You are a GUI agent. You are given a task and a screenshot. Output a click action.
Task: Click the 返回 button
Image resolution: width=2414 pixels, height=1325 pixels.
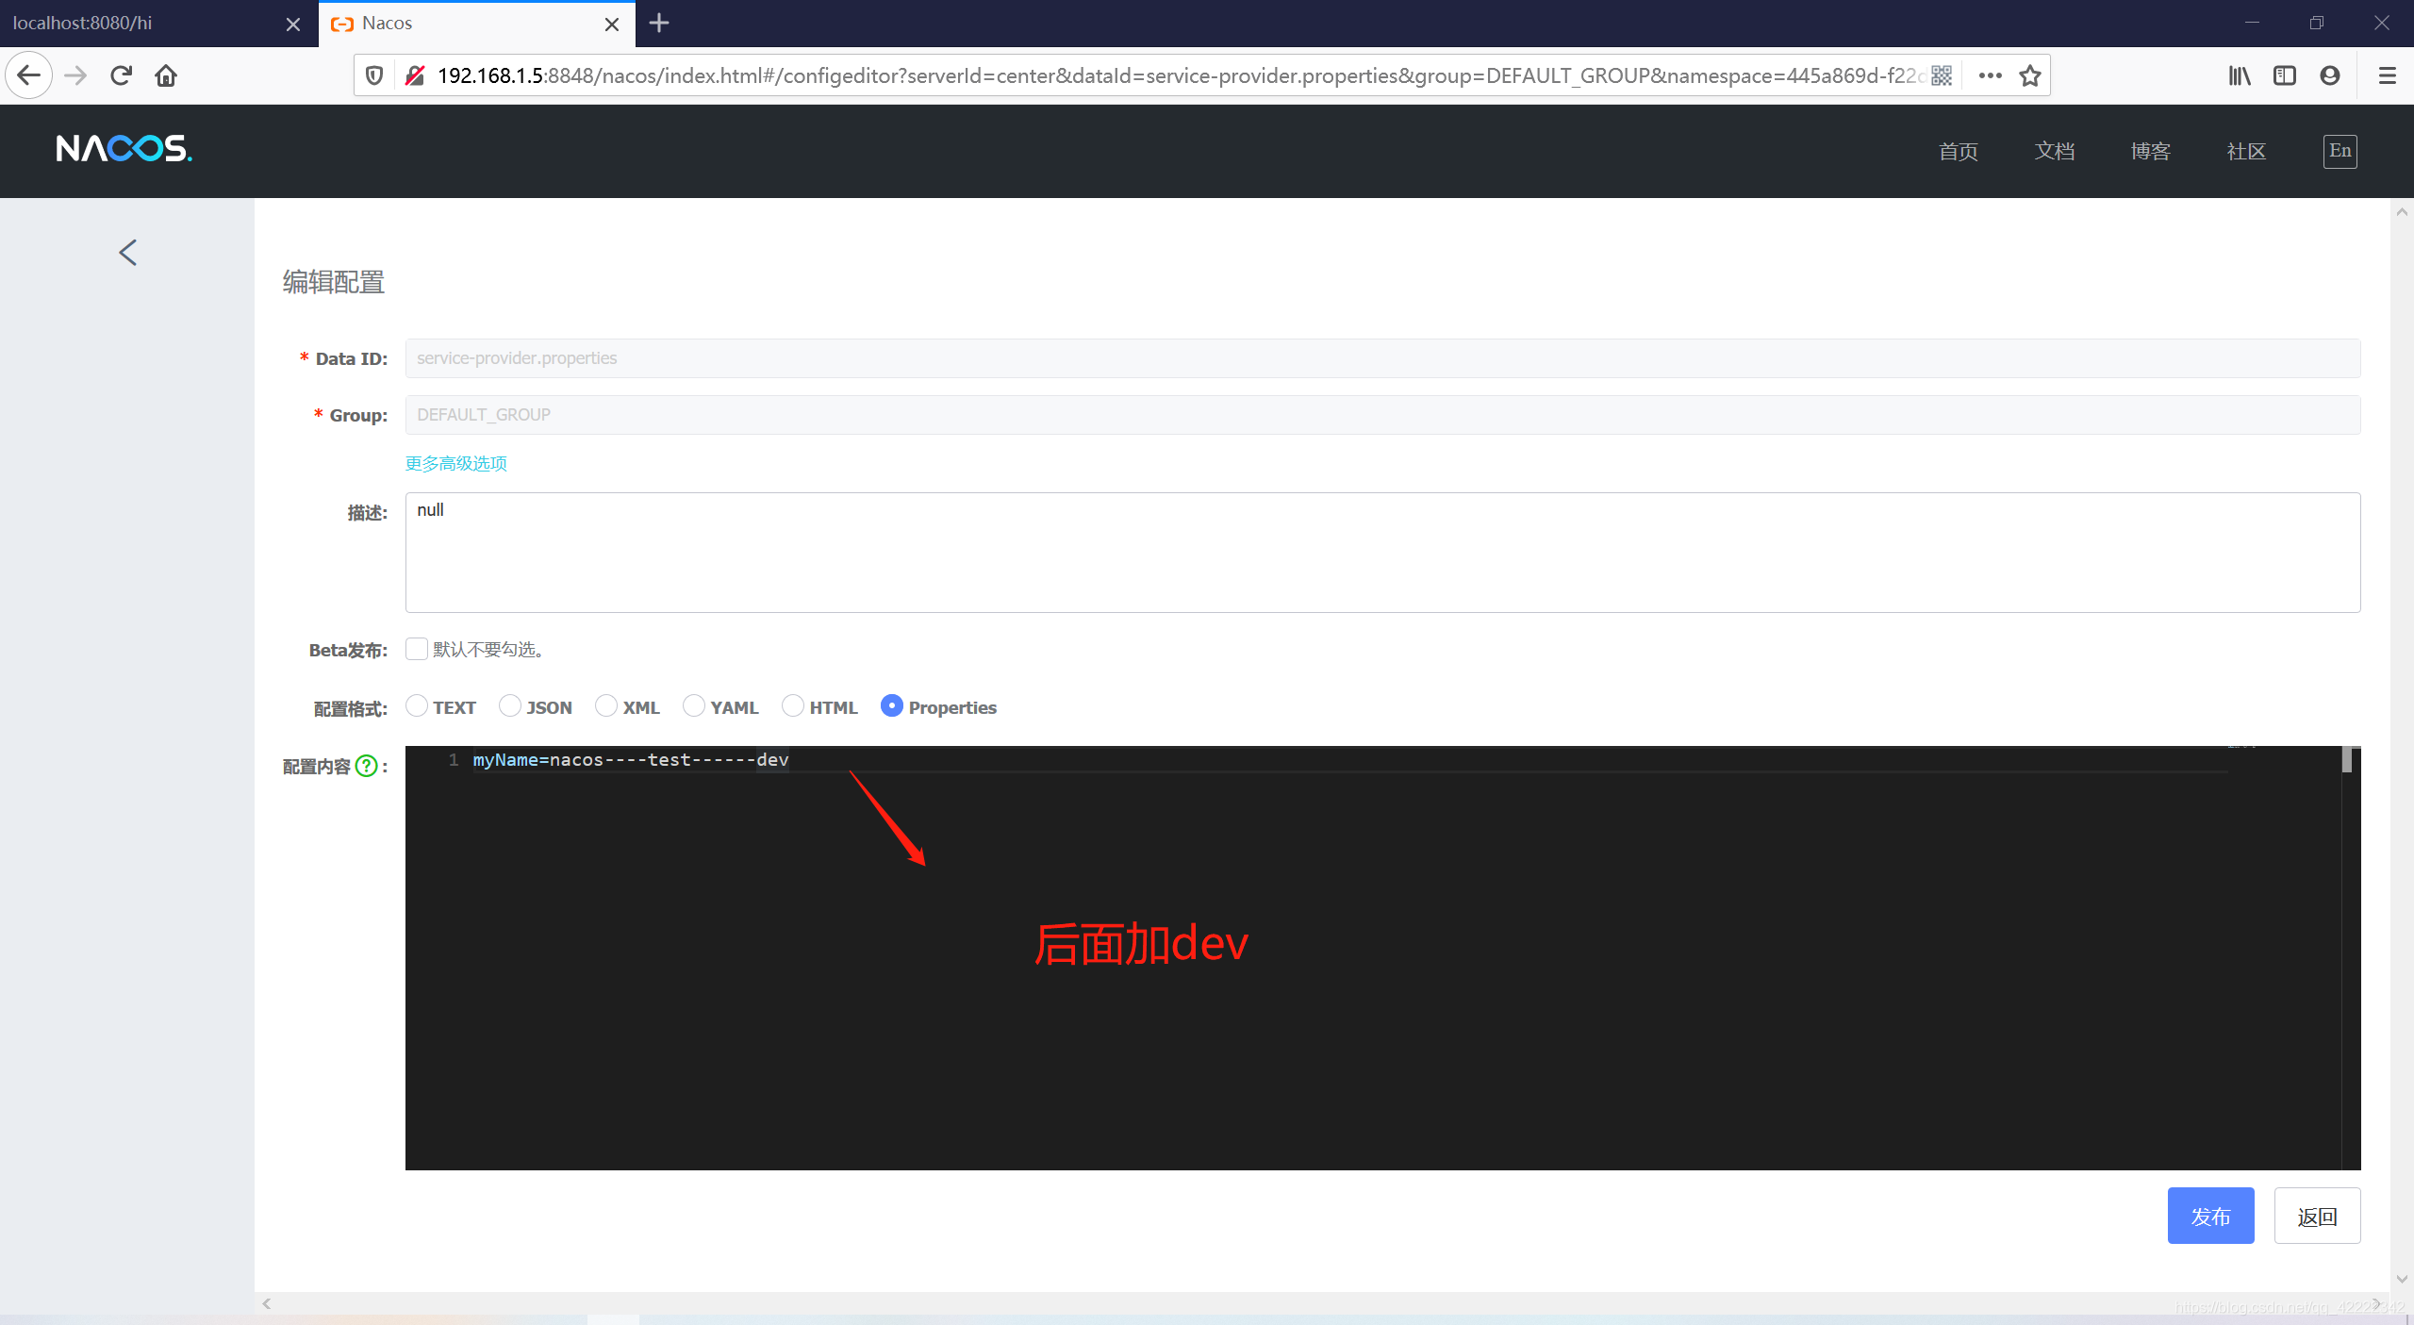point(2317,1216)
